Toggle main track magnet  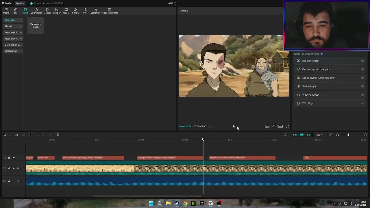pos(295,135)
